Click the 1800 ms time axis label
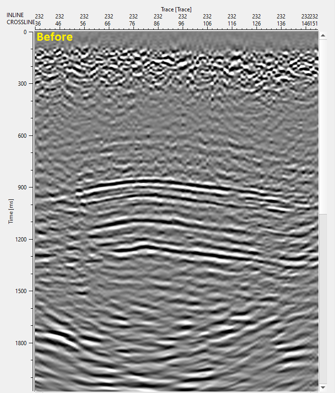The width and height of the screenshot is (335, 393). click(21, 343)
